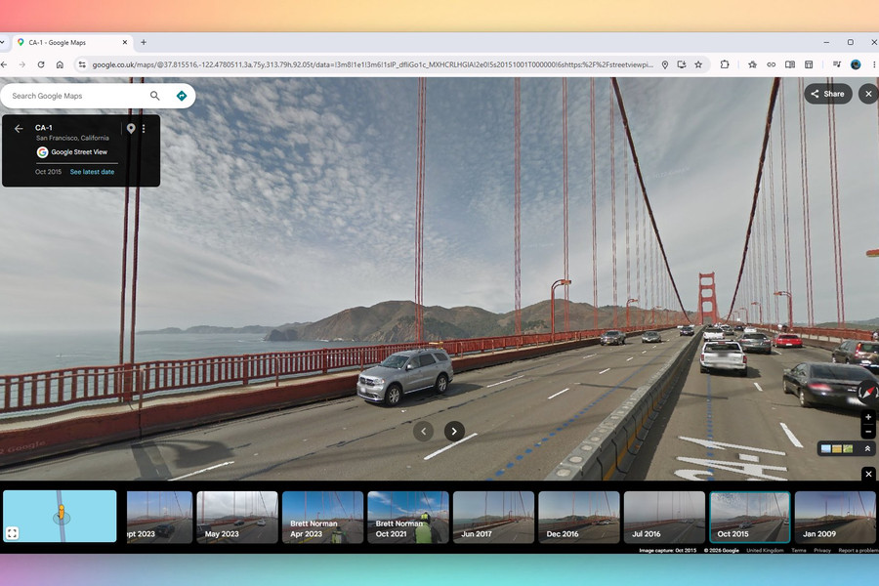Click the compass to reset orientation

tap(868, 391)
